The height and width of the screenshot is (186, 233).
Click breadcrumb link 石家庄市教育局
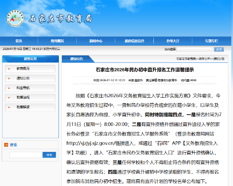tap(186, 59)
